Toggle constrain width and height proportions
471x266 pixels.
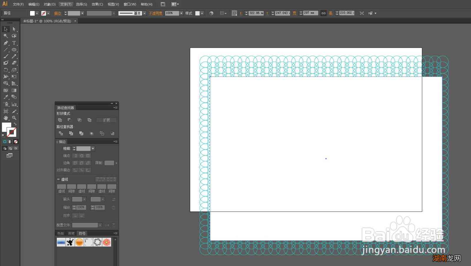point(324,13)
